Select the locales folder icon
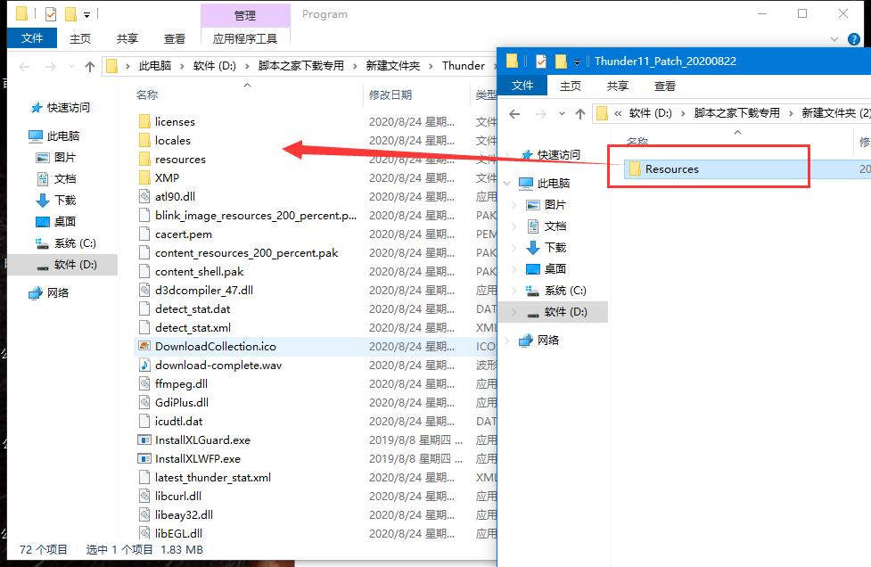The width and height of the screenshot is (871, 567). [144, 141]
